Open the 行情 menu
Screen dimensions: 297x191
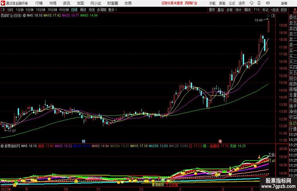[39, 3]
